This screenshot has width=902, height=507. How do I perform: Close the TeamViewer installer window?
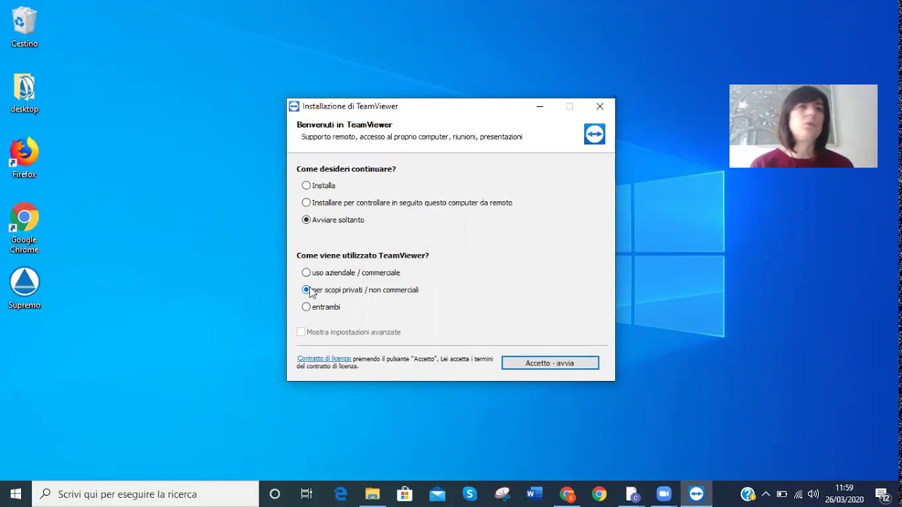(600, 106)
